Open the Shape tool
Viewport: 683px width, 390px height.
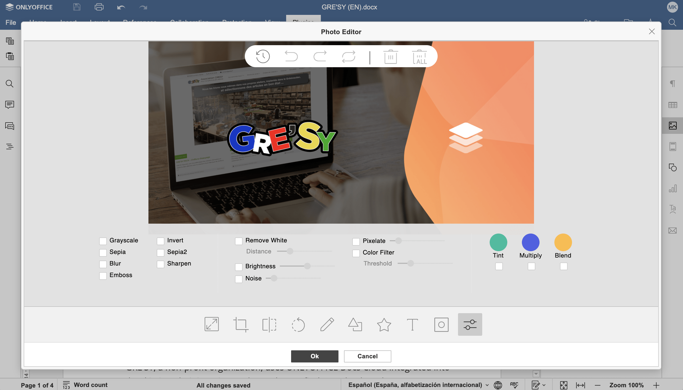pos(355,324)
